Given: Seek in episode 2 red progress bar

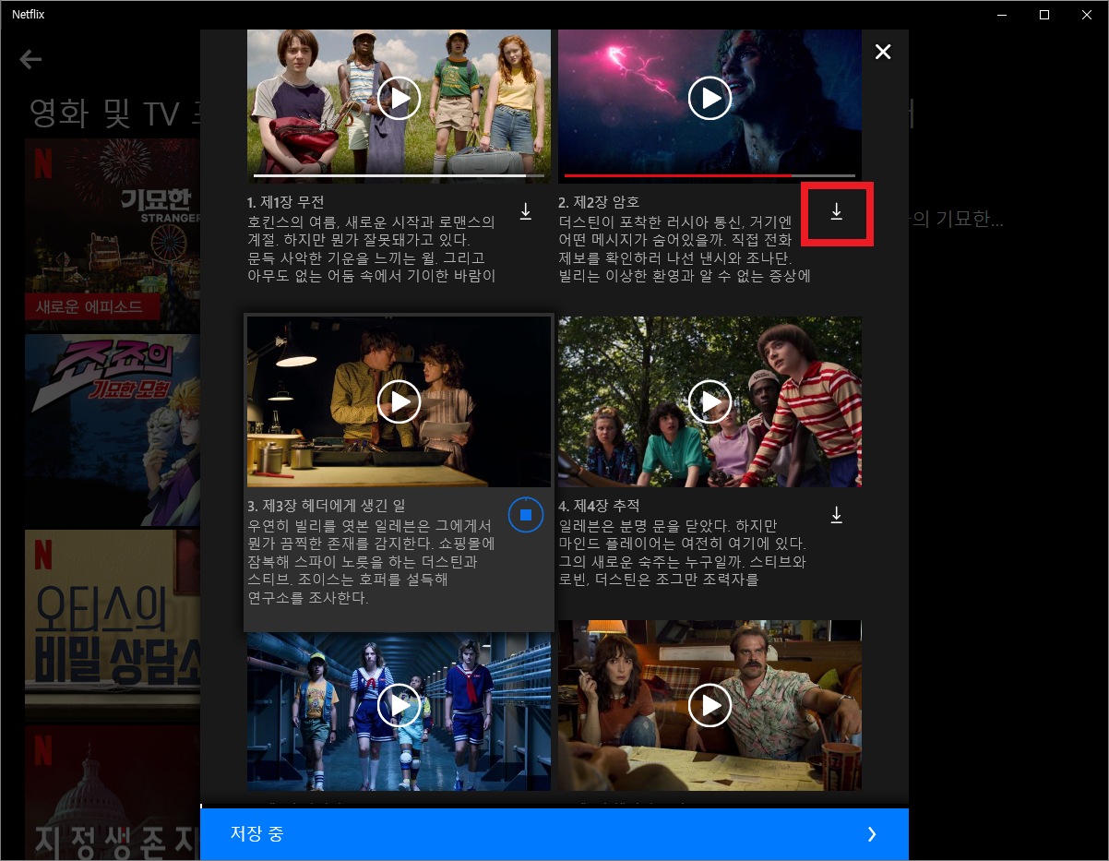Looking at the screenshot, I should (710, 175).
